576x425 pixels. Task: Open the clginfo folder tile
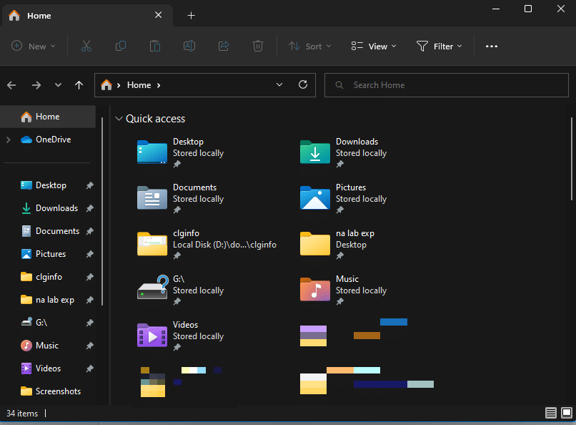pyautogui.click(x=207, y=244)
